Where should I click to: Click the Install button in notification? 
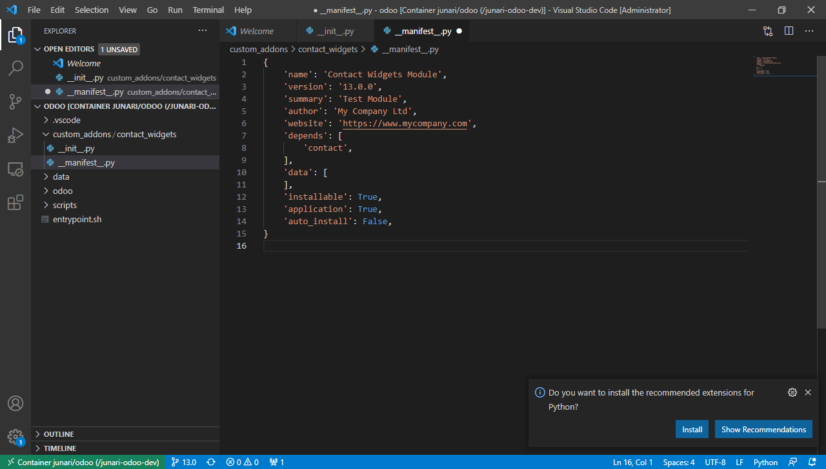692,429
